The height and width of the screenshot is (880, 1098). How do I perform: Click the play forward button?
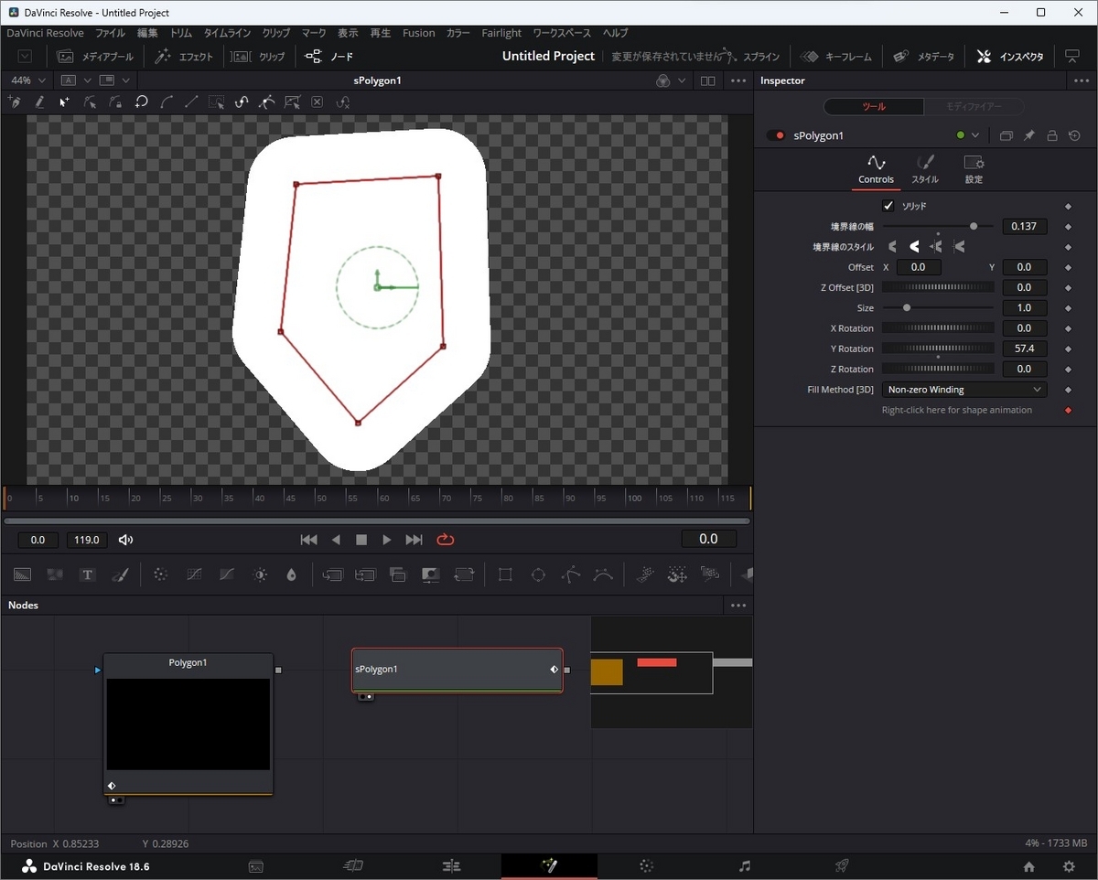(x=387, y=540)
